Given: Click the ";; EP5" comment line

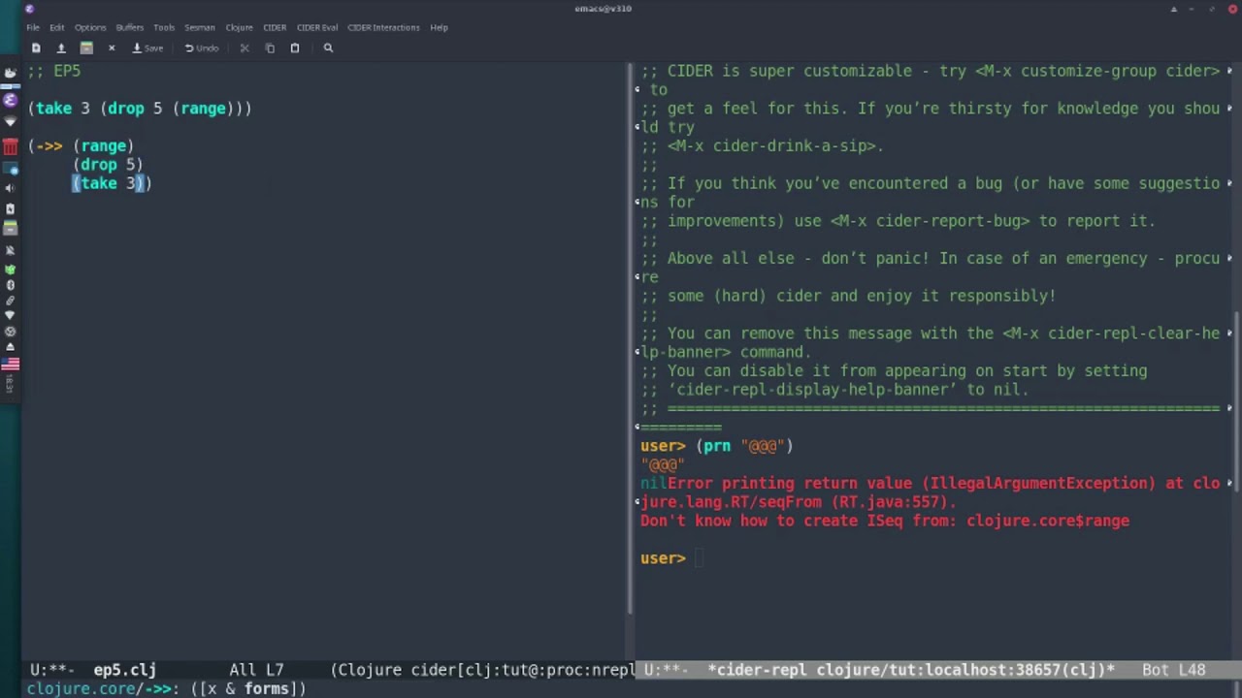Looking at the screenshot, I should (x=54, y=71).
